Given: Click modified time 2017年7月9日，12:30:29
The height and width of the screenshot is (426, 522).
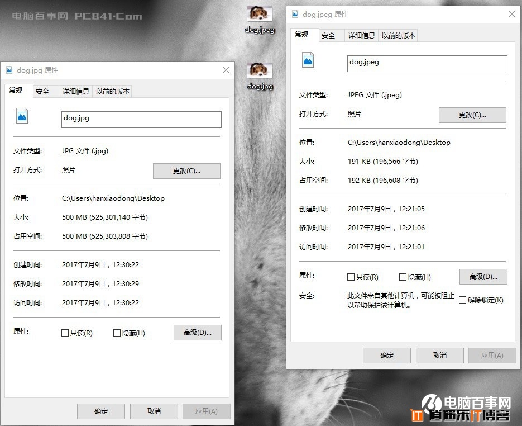Looking at the screenshot, I should click(100, 284).
